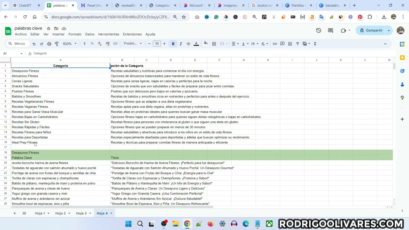The height and width of the screenshot is (230, 409).
Task: Click the Menús button
Action: [17, 43]
